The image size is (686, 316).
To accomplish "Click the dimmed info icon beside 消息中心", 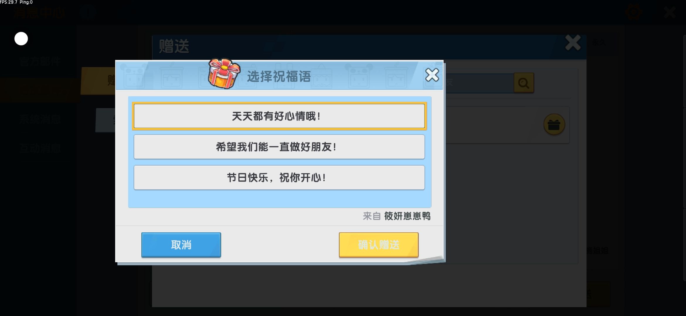I will pyautogui.click(x=88, y=12).
